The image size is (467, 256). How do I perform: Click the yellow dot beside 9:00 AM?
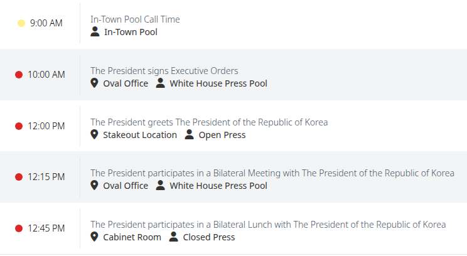pyautogui.click(x=21, y=23)
